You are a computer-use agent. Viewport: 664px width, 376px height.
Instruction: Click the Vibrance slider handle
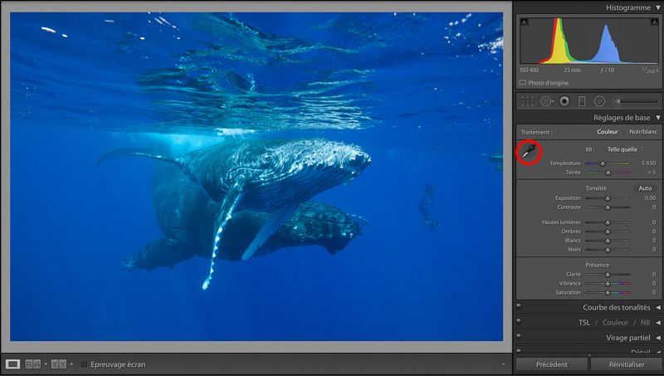[608, 284]
